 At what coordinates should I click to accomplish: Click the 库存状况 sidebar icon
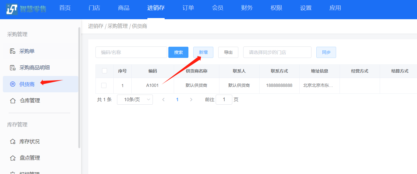(x=12, y=141)
